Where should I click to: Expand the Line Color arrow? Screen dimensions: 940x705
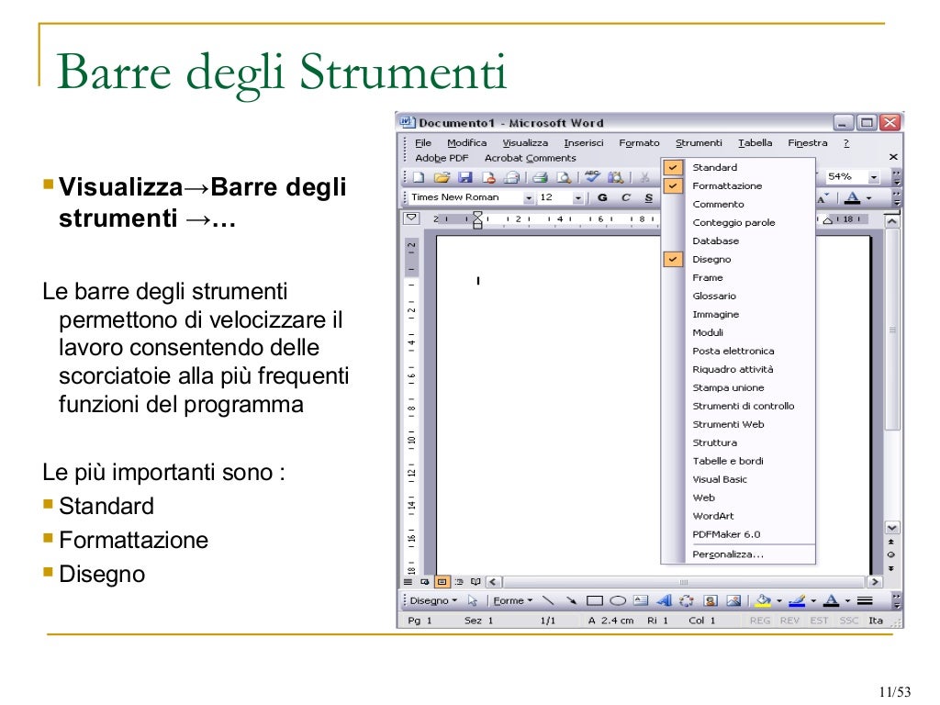point(813,600)
